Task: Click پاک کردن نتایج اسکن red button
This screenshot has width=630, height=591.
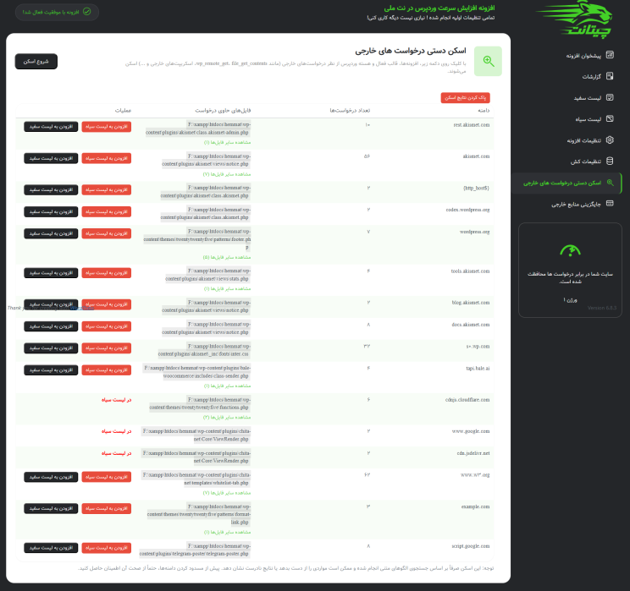Action: pyautogui.click(x=465, y=97)
